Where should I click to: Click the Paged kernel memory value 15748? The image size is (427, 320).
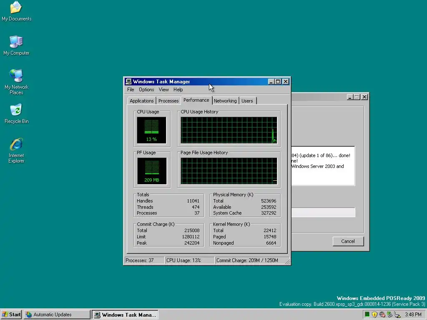(270, 237)
